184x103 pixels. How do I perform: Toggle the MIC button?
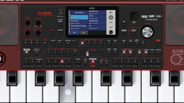click(109, 45)
